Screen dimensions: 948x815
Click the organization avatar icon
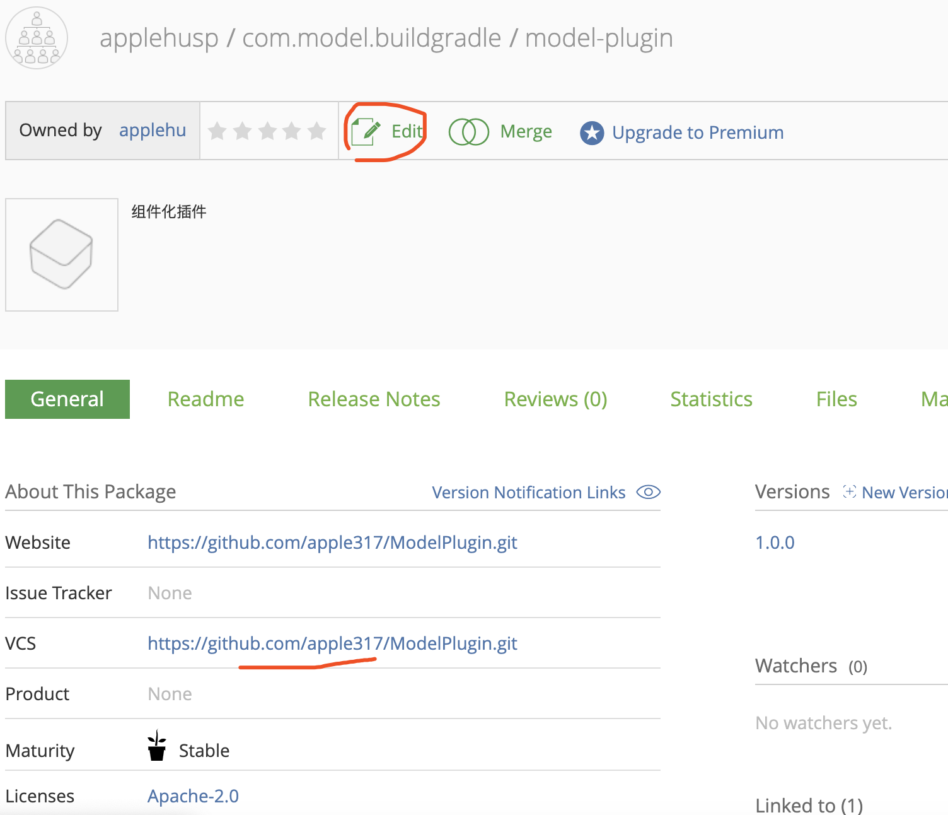37,38
